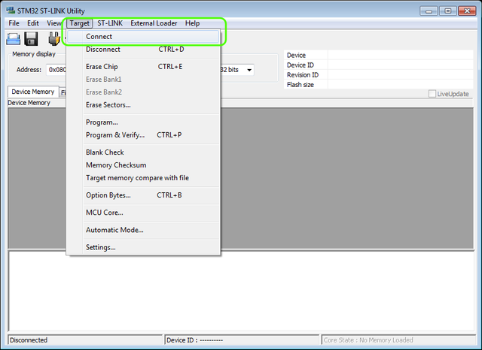482x350 pixels.
Task: Click the Device value field
Action: (401, 55)
